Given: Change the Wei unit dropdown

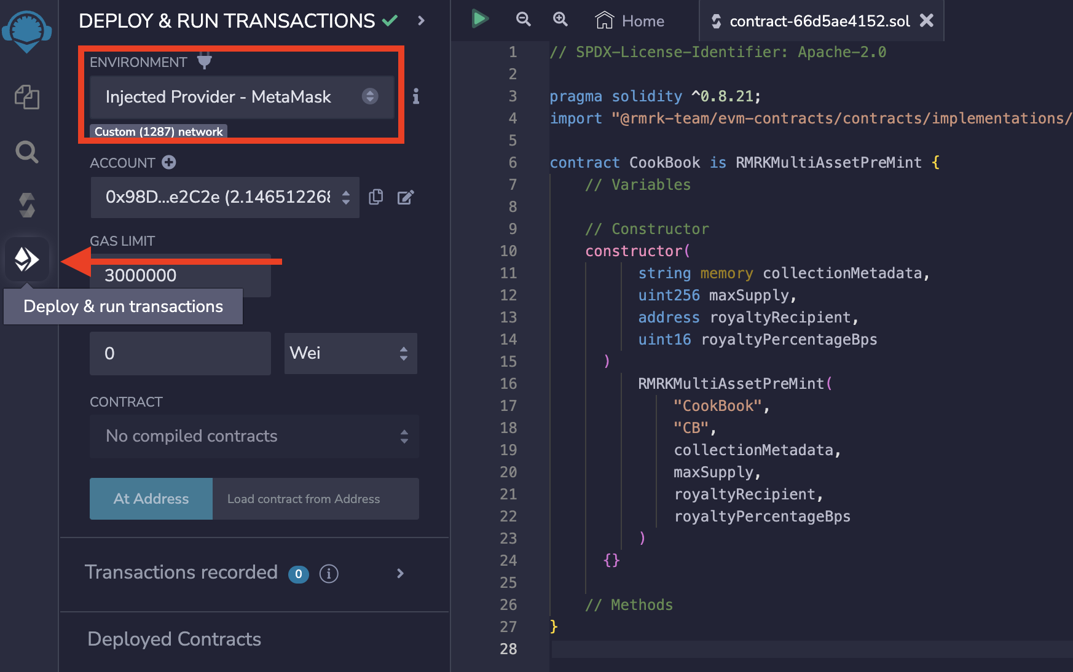Looking at the screenshot, I should (x=350, y=353).
